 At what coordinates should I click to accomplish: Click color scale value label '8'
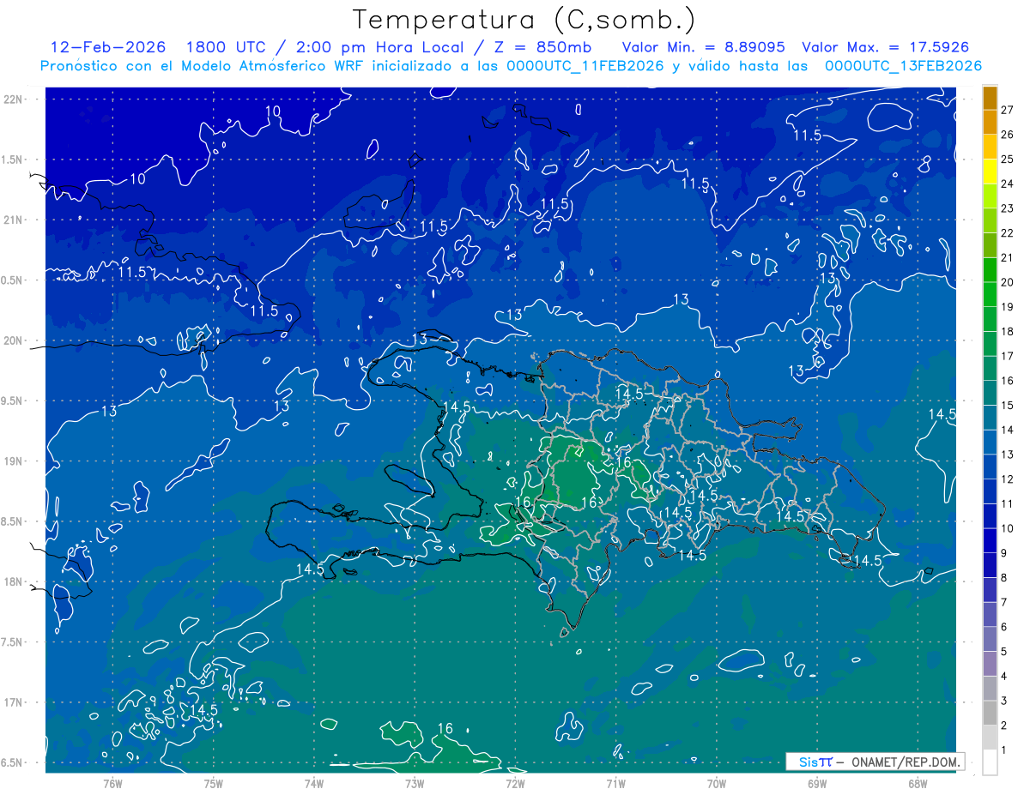pos(1005,578)
